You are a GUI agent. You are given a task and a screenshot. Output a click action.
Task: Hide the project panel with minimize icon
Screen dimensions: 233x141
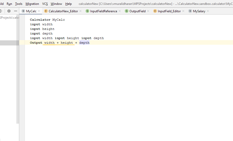pos(16,11)
